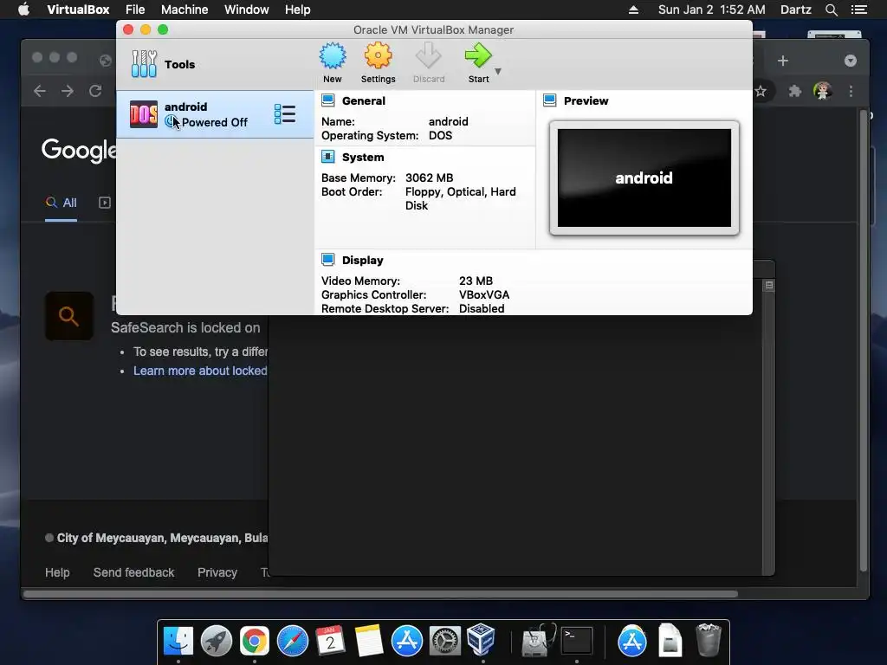Select the All tab in Google search

62,203
